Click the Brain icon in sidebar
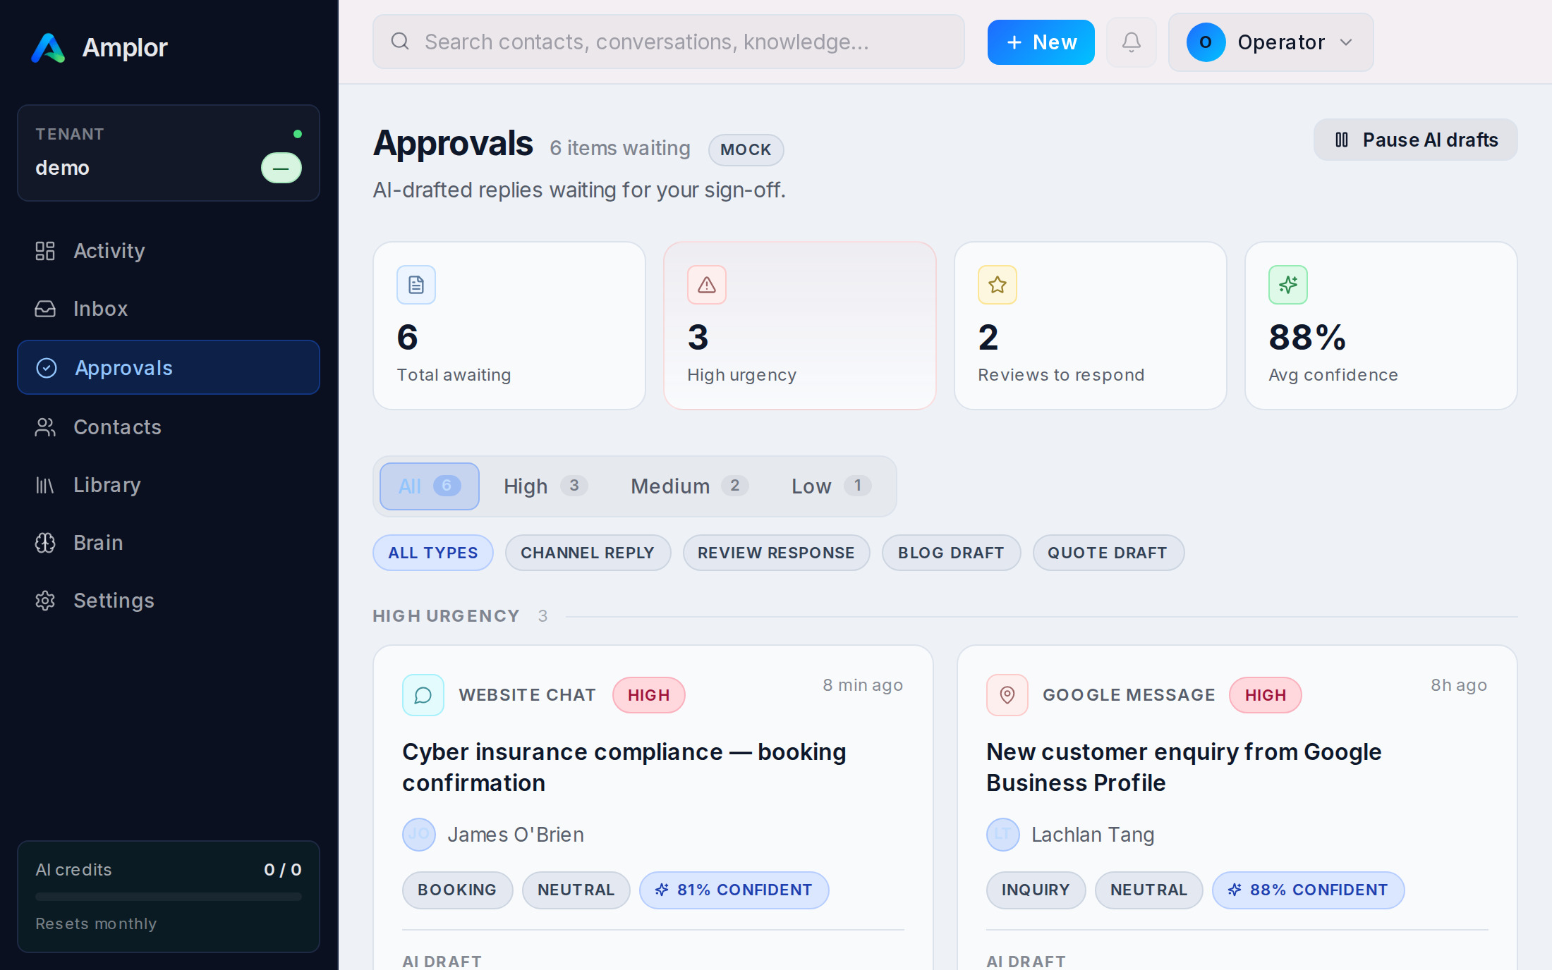 [x=45, y=543]
